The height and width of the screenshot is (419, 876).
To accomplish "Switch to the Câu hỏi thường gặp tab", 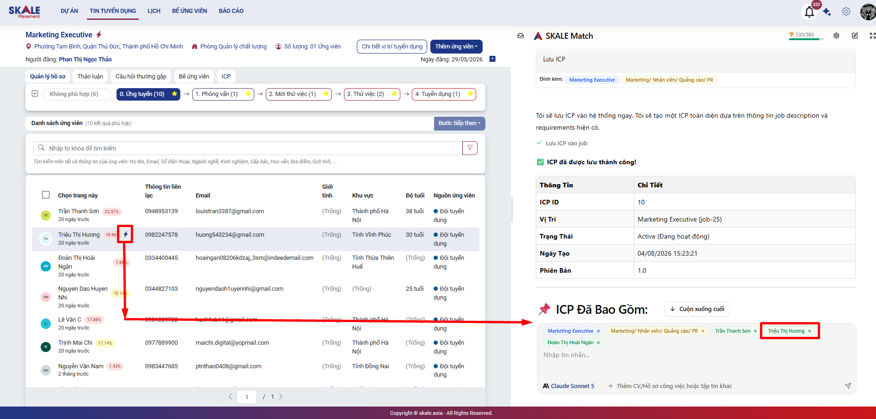I will (x=141, y=77).
